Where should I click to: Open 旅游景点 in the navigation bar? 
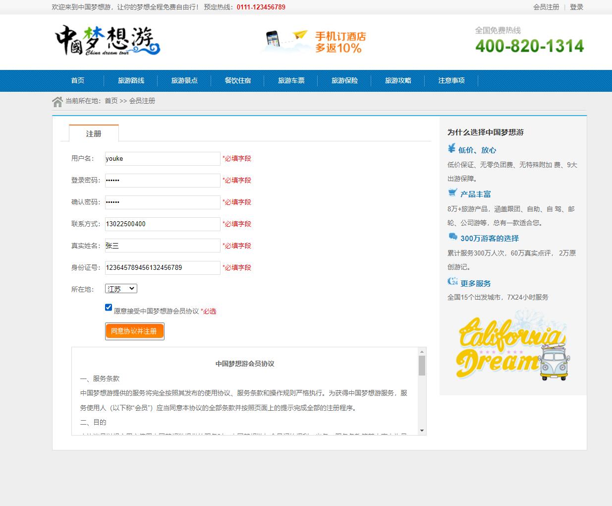184,80
